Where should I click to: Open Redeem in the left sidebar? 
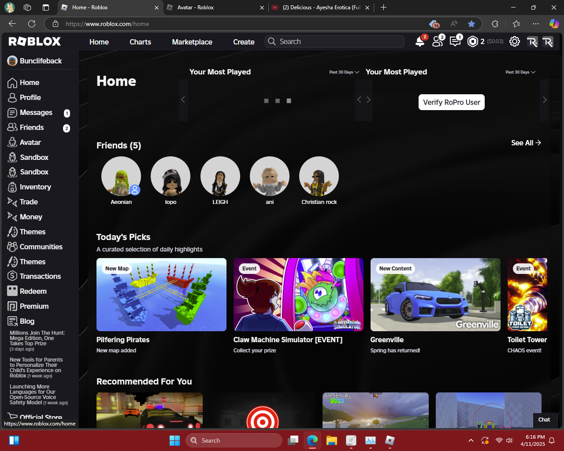pos(33,291)
